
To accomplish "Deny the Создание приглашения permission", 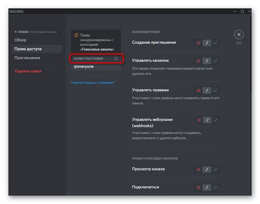I will 199,43.
